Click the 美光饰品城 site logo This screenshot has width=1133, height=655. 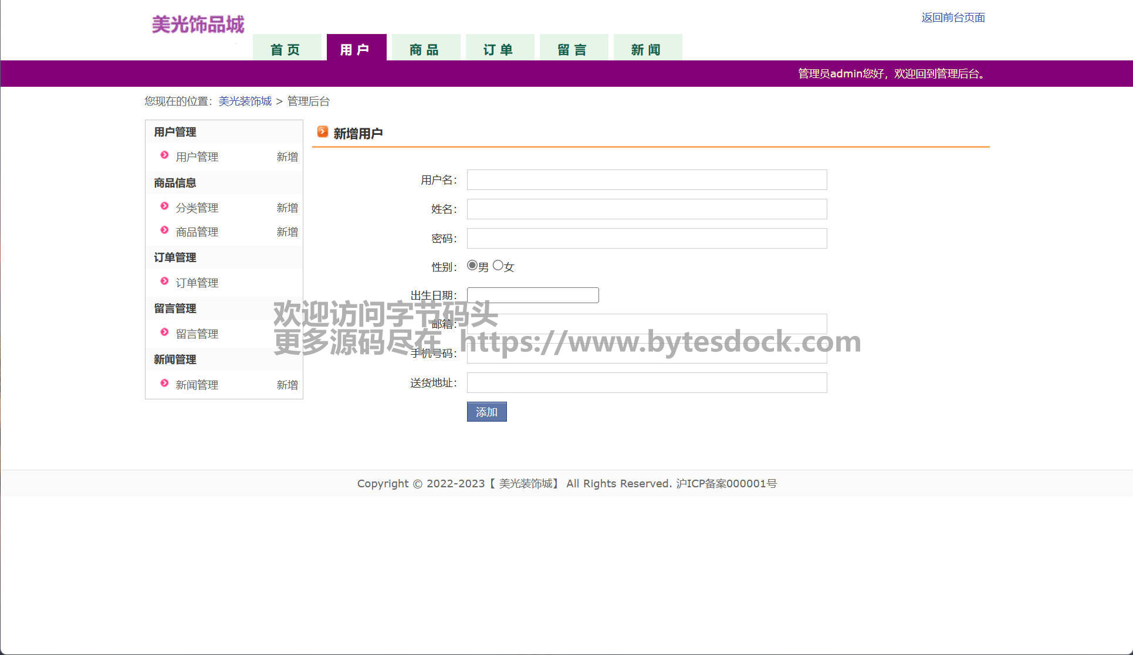coord(198,25)
